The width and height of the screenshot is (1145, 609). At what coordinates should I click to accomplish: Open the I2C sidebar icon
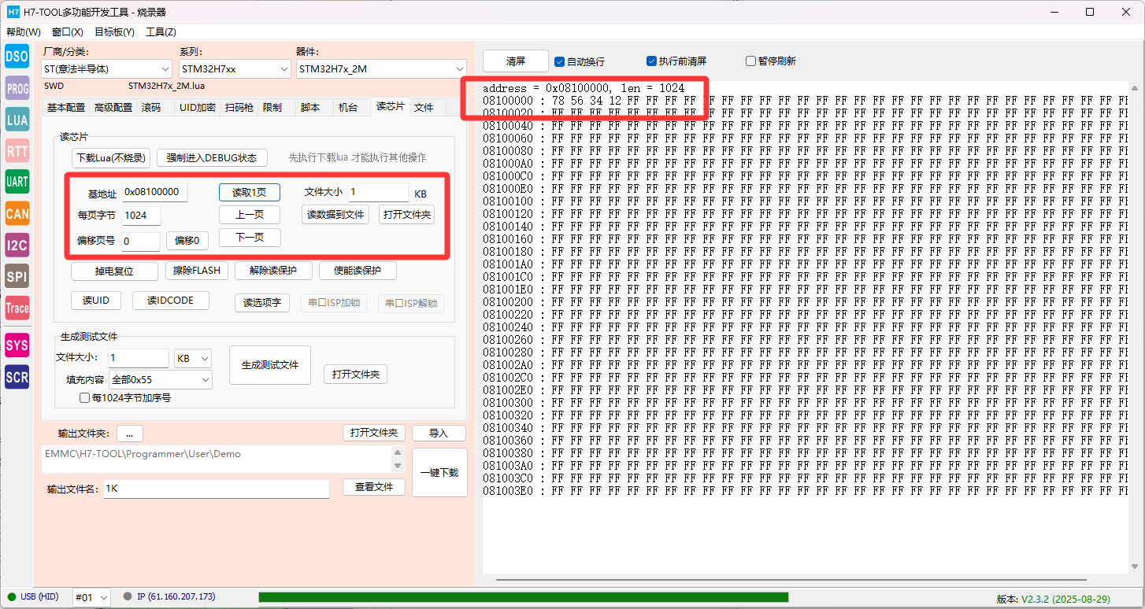tap(17, 245)
